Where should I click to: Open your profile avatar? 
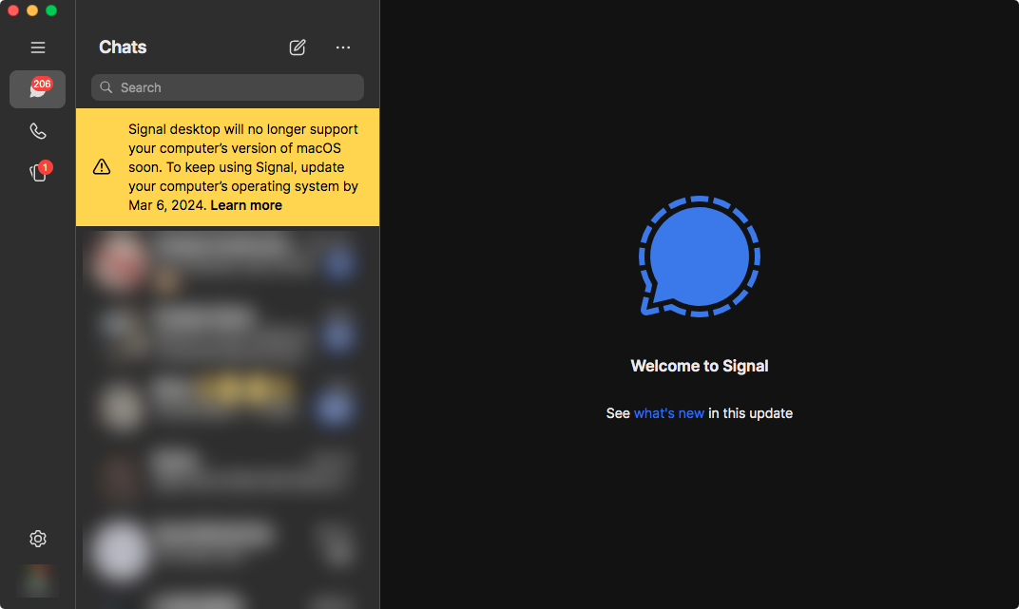[38, 580]
